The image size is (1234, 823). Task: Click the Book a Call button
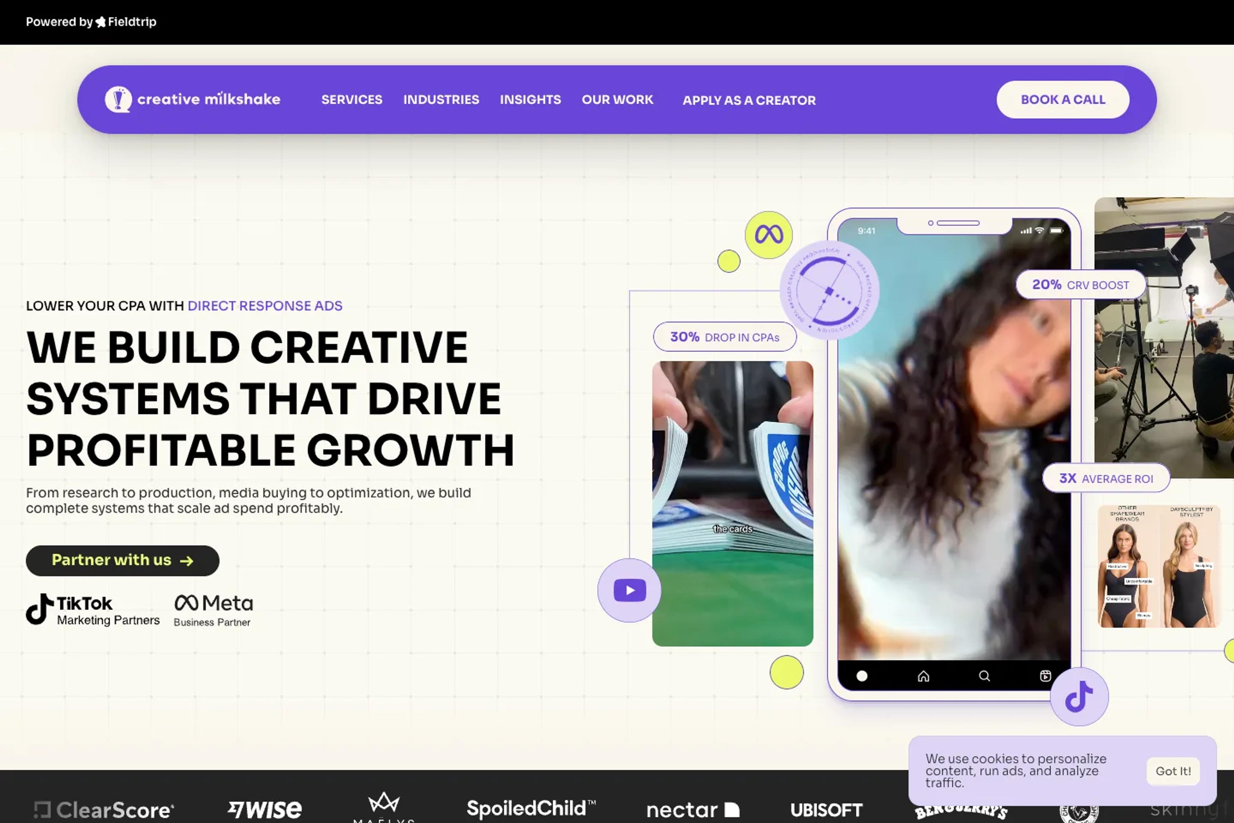coord(1063,100)
